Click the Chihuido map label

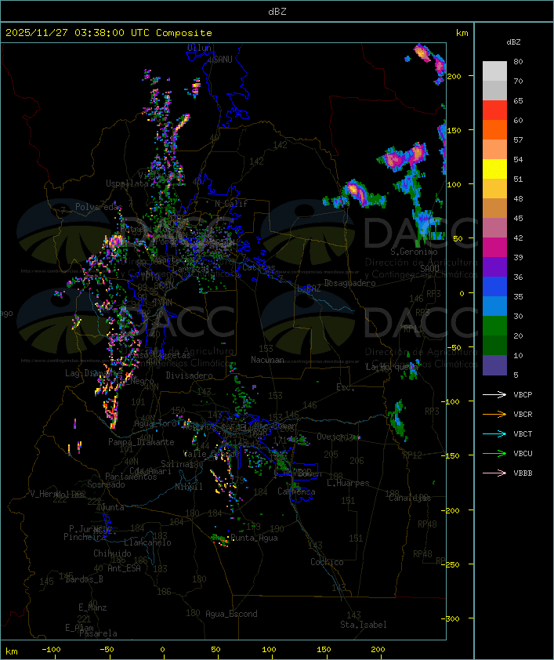pos(112,553)
